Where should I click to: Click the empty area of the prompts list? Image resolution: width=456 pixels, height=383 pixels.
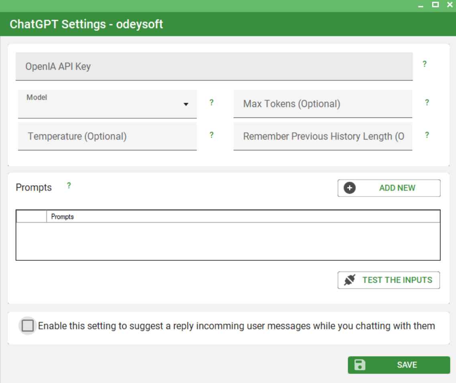[x=228, y=241]
